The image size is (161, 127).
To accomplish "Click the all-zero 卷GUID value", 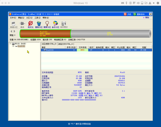I will point(79,100).
